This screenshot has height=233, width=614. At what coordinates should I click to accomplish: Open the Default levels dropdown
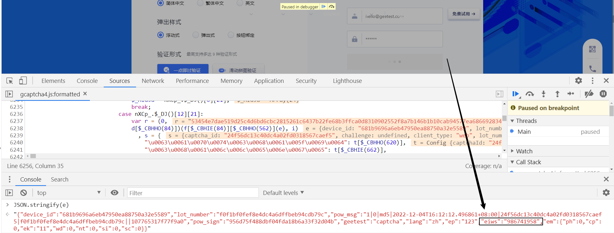coord(283,193)
